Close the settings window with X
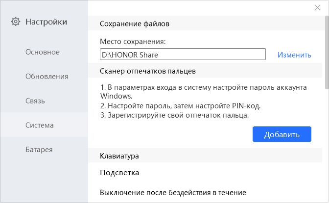The height and width of the screenshot is (203, 329). (318, 7)
